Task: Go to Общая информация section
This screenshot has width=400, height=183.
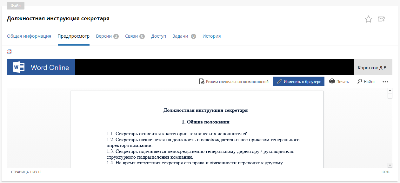Action: (x=29, y=36)
